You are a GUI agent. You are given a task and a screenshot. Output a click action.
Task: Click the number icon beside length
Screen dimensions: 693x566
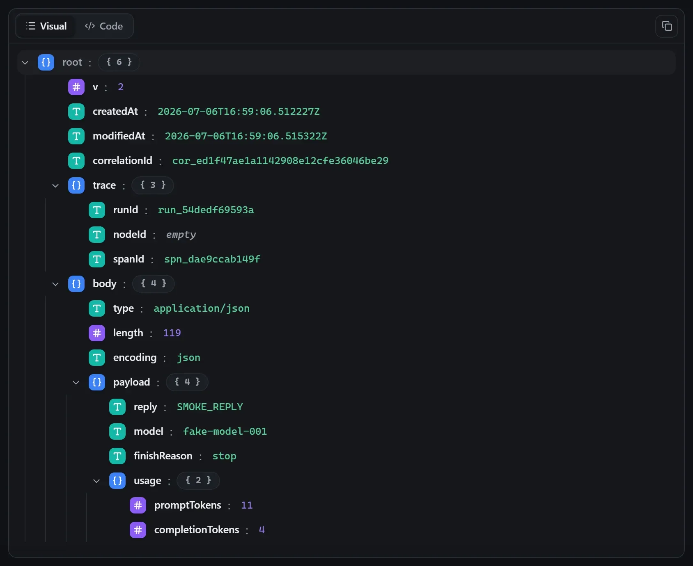coord(97,333)
